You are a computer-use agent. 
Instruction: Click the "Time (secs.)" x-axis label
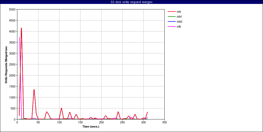point(91,126)
